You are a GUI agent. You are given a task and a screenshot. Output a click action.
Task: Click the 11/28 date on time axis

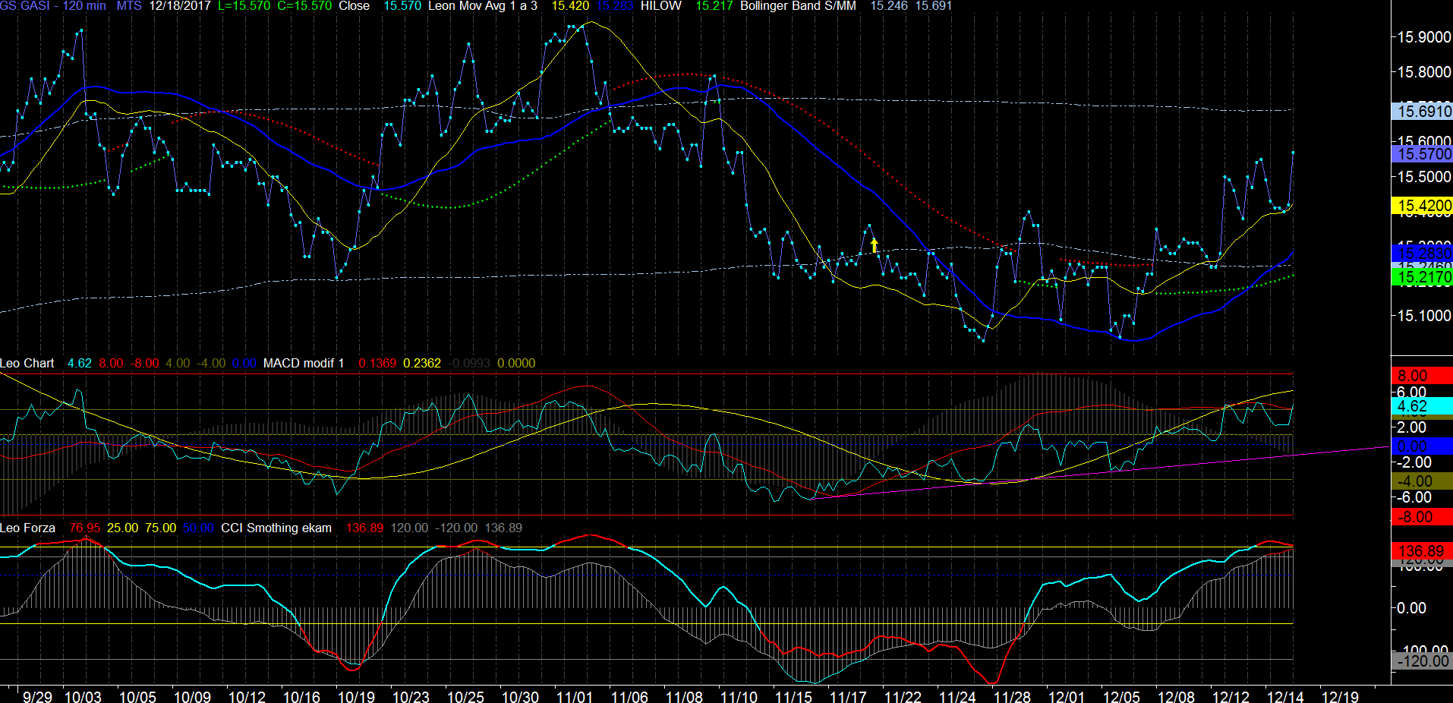tap(1012, 697)
